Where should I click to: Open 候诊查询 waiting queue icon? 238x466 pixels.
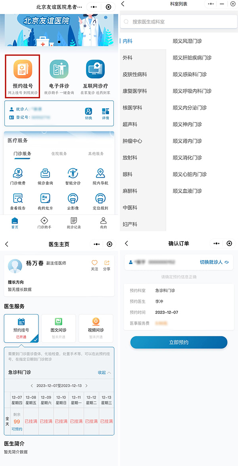pos(45,173)
